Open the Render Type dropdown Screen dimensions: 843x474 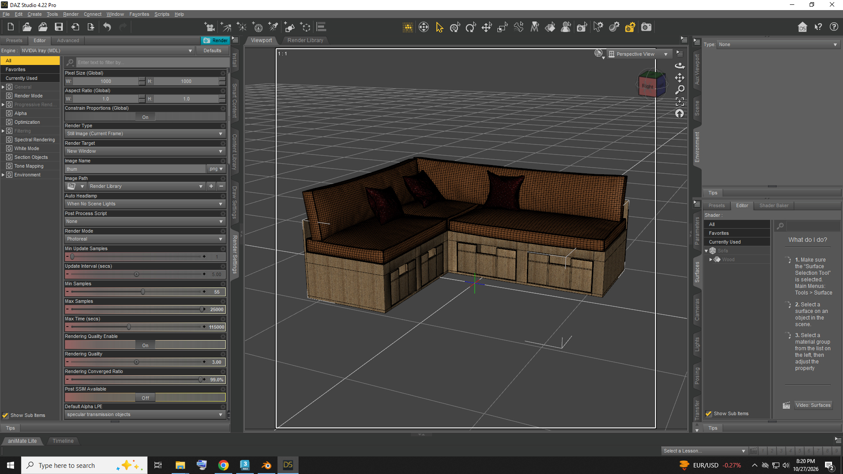pyautogui.click(x=145, y=133)
